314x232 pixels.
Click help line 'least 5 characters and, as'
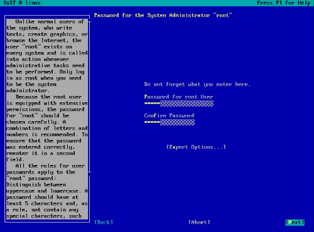47,204
